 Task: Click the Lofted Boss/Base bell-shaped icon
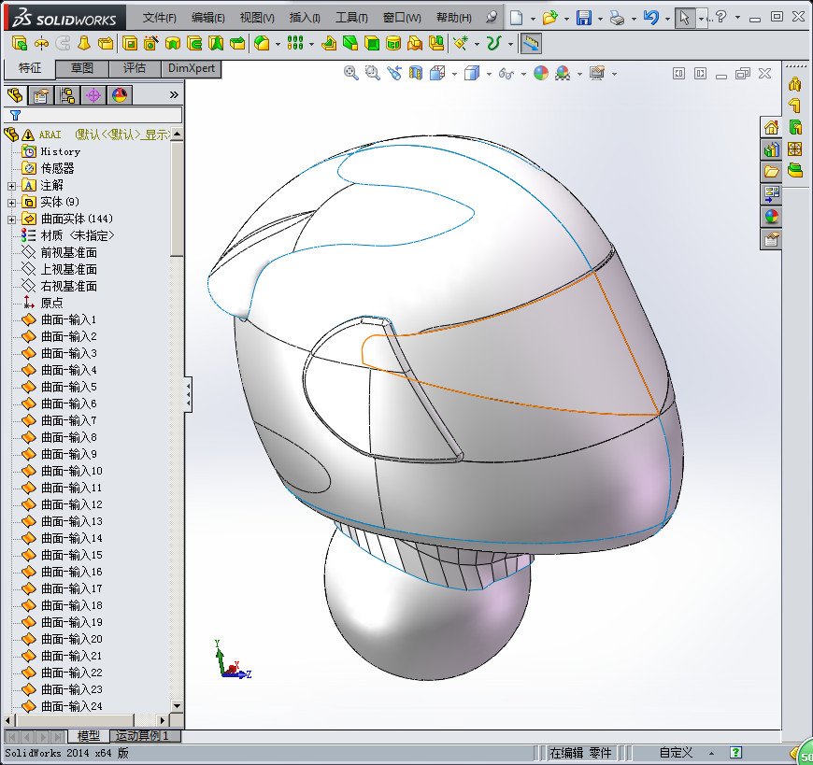[x=84, y=44]
